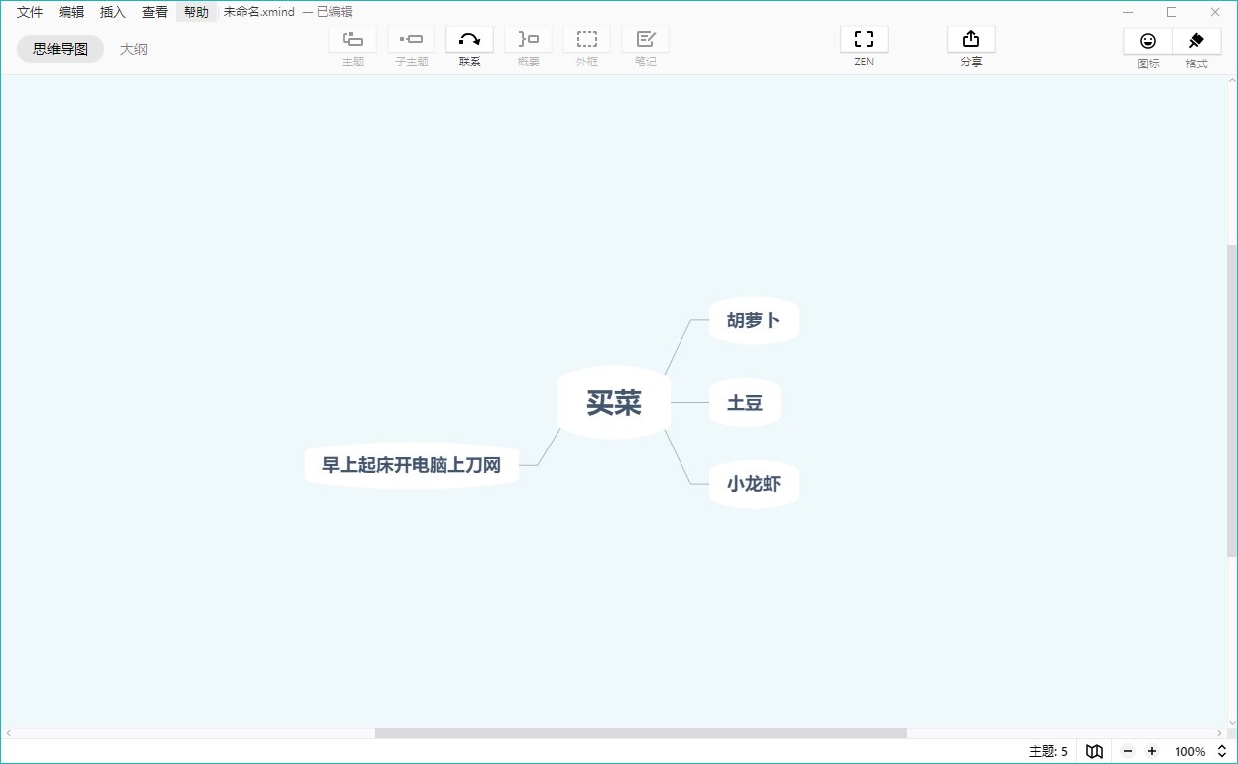The image size is (1238, 764).
Task: Click the zoom out minus button
Action: coord(1128,752)
